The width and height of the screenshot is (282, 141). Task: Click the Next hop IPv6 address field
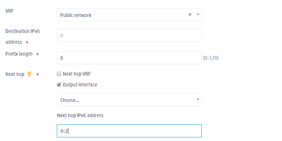click(x=129, y=131)
